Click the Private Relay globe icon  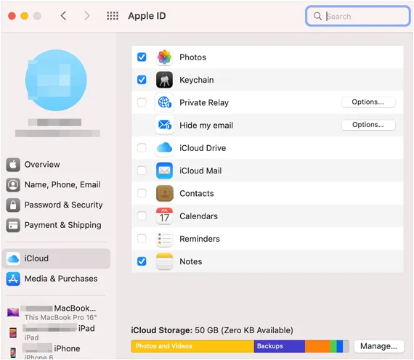click(x=164, y=102)
